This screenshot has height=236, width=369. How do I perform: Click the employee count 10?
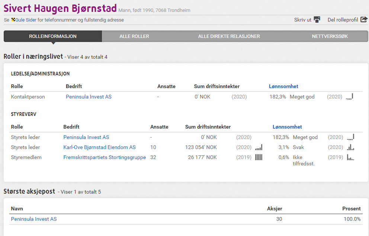click(153, 147)
